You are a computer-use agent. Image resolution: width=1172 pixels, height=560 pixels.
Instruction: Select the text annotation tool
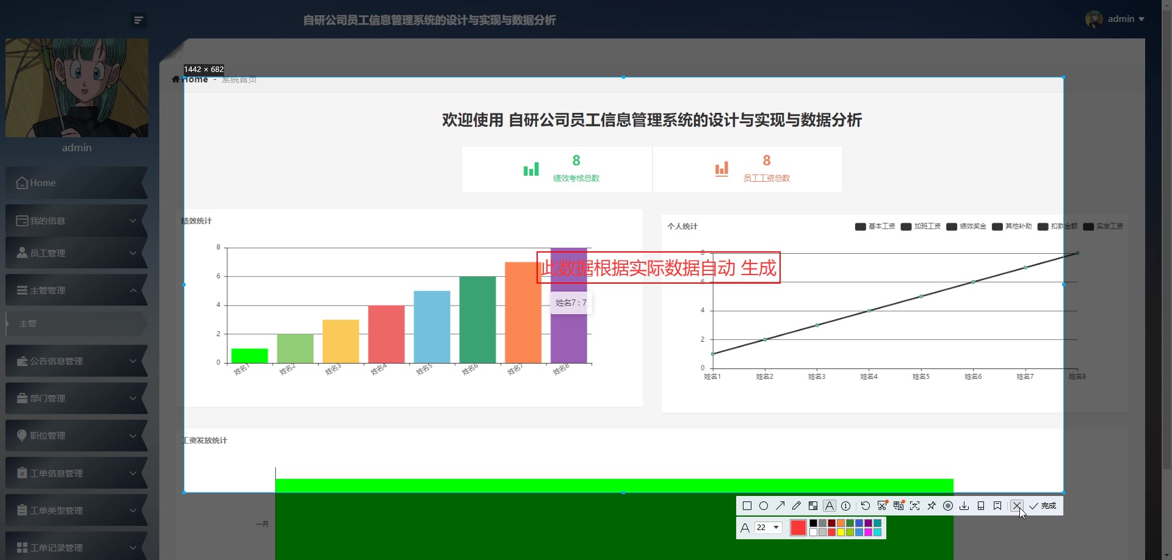829,506
